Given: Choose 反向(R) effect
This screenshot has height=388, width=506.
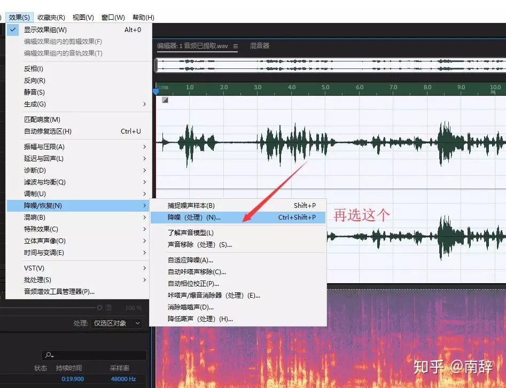Looking at the screenshot, I should pos(78,80).
